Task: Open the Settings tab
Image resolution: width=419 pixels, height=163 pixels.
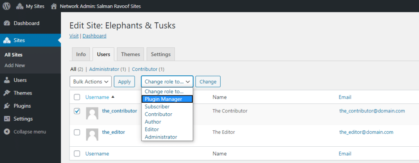Action: tap(160, 54)
